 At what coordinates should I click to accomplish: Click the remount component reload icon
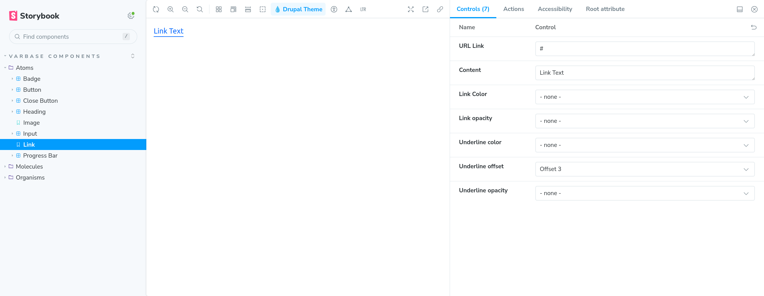click(x=156, y=9)
